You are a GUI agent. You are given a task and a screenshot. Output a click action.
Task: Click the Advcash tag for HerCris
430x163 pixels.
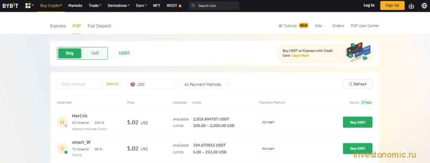tap(268, 122)
